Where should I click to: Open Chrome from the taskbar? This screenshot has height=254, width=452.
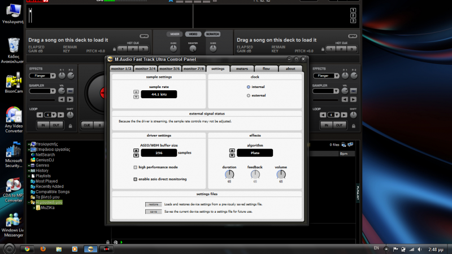tap(27, 249)
